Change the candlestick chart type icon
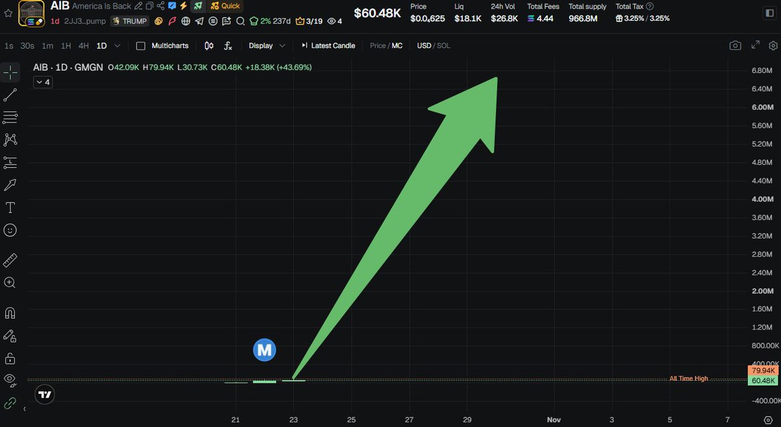781x427 pixels. (x=209, y=46)
